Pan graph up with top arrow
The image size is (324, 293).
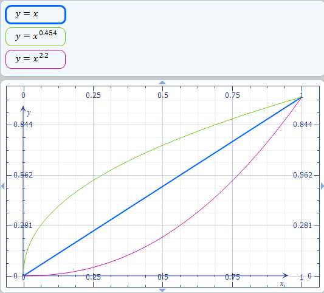click(x=162, y=83)
